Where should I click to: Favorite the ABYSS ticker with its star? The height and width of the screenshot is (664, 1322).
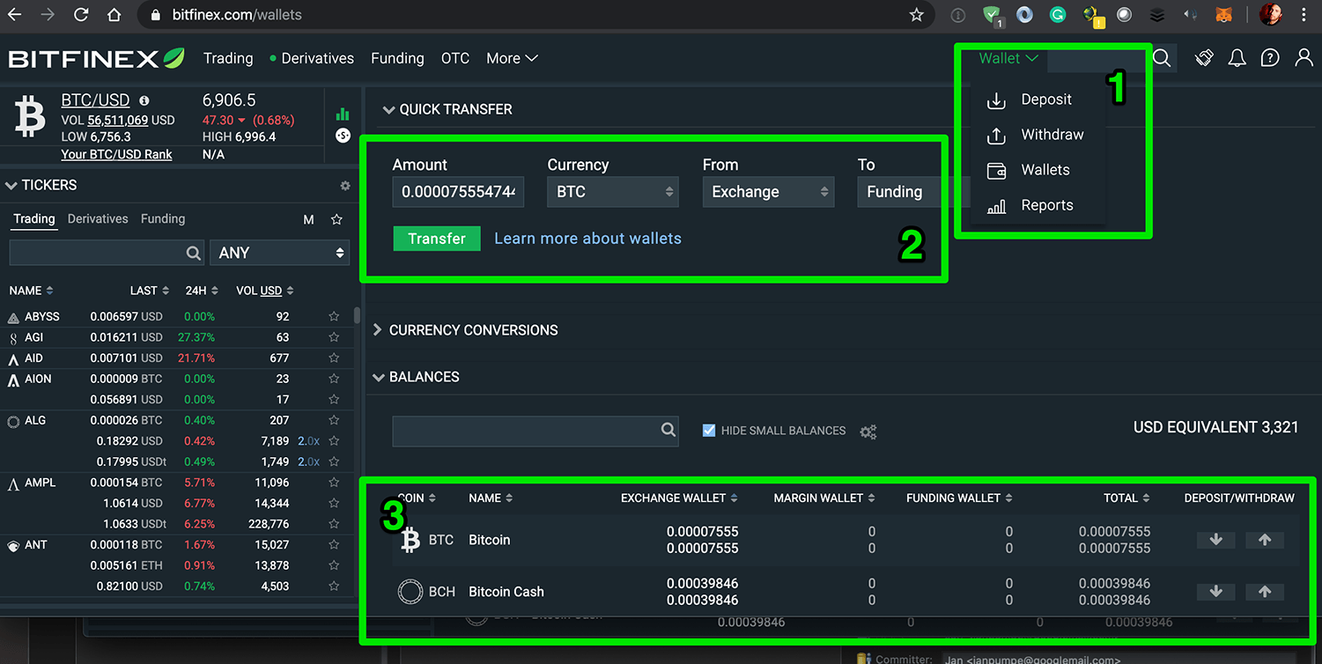pos(334,316)
